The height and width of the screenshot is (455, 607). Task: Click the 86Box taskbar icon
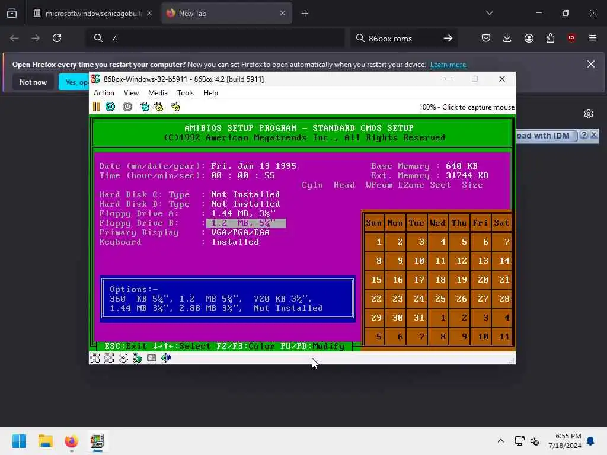98,441
